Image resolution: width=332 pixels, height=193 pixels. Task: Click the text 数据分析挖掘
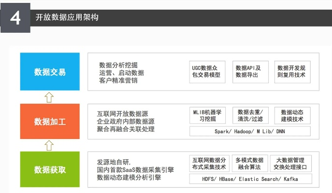tap(118, 65)
